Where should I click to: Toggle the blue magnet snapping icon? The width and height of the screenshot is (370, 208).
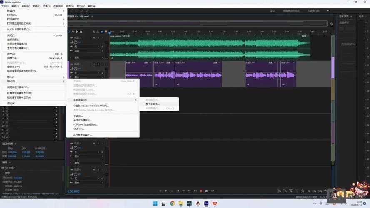102,32
